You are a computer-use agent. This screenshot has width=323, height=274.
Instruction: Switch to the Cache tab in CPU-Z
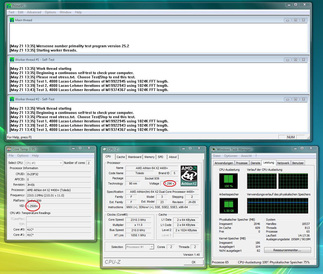tap(121, 157)
